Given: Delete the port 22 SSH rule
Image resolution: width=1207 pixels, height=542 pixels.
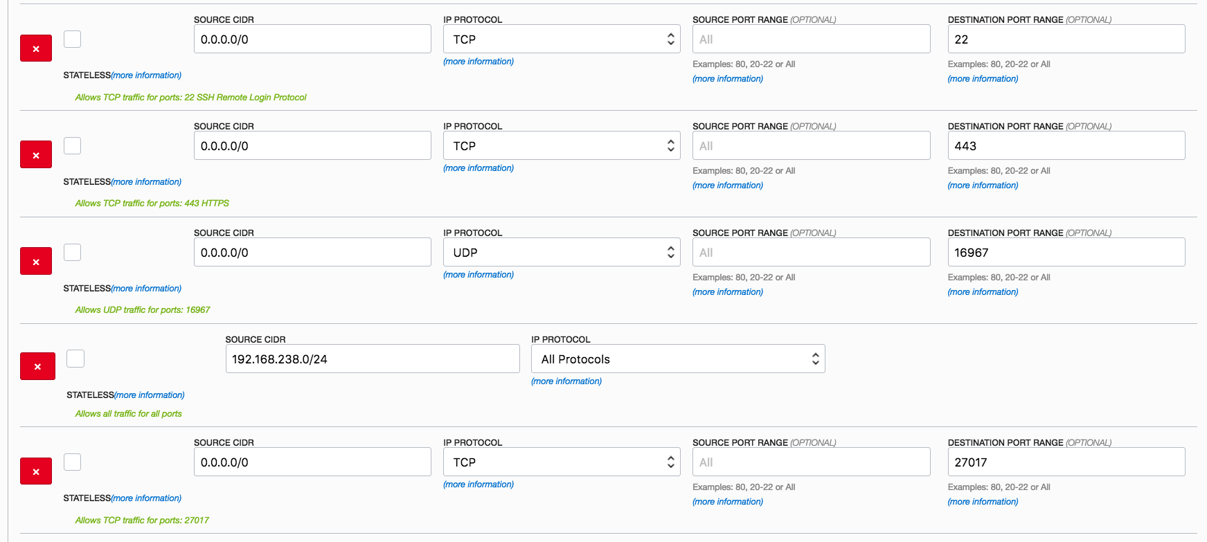Looking at the screenshot, I should tap(36, 48).
